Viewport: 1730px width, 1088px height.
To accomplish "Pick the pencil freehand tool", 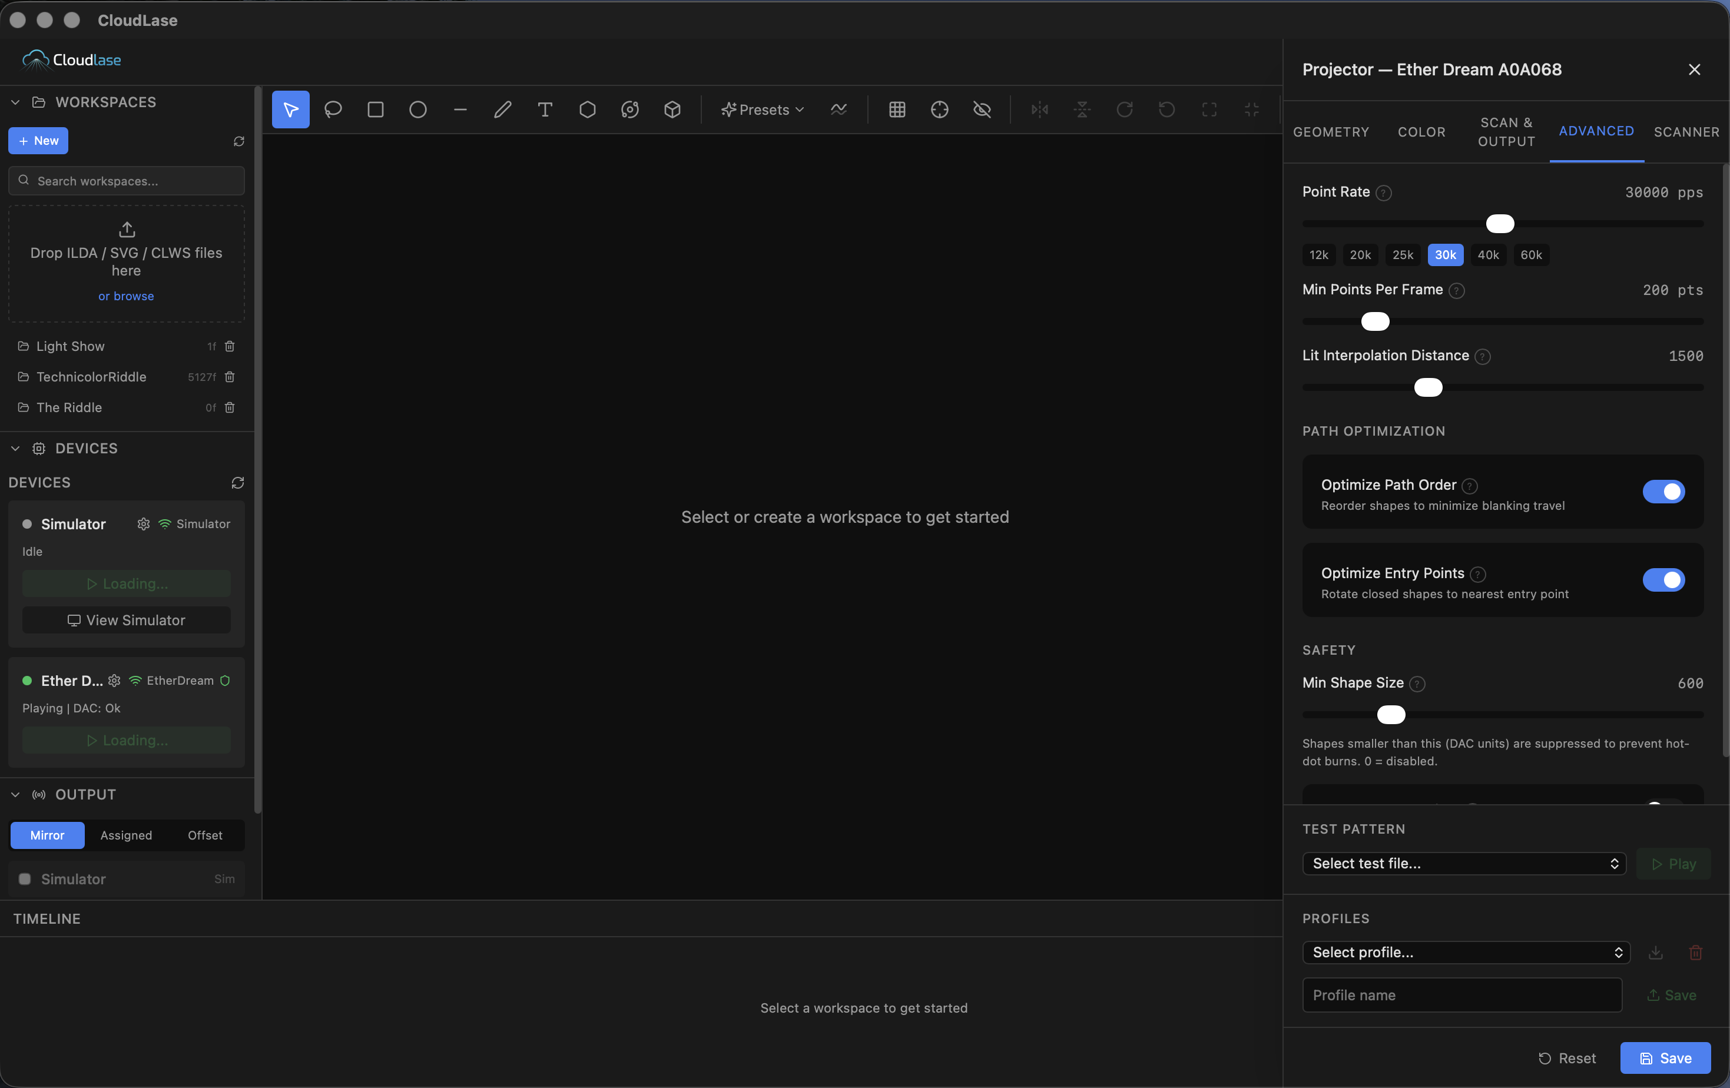I will click(502, 109).
